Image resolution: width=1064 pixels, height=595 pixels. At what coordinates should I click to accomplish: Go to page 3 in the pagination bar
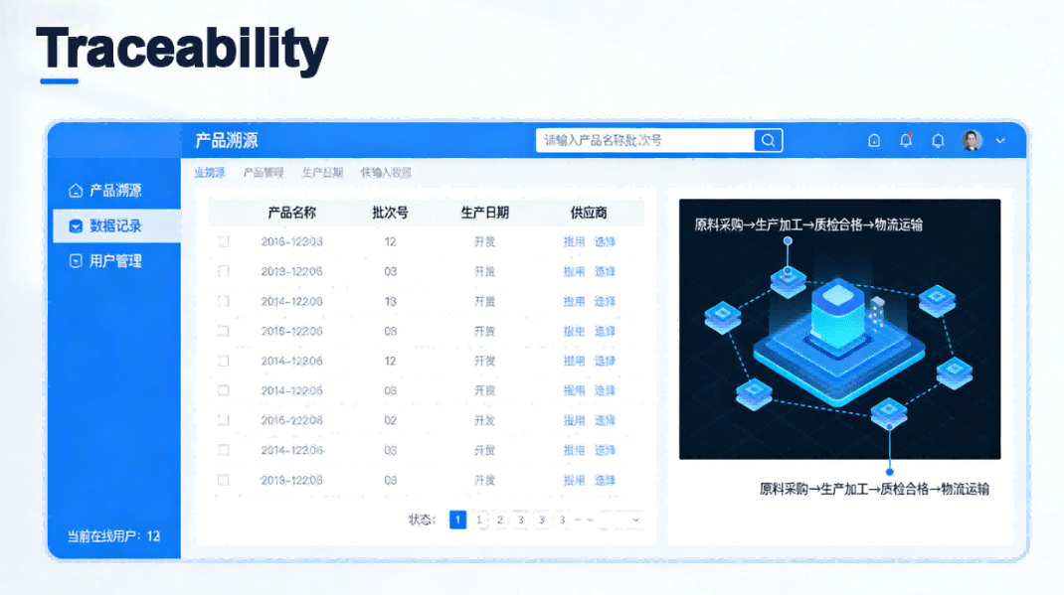coord(520,519)
